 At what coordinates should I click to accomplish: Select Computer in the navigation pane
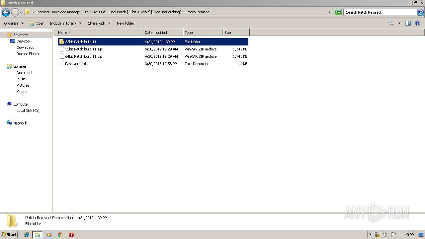[21, 104]
